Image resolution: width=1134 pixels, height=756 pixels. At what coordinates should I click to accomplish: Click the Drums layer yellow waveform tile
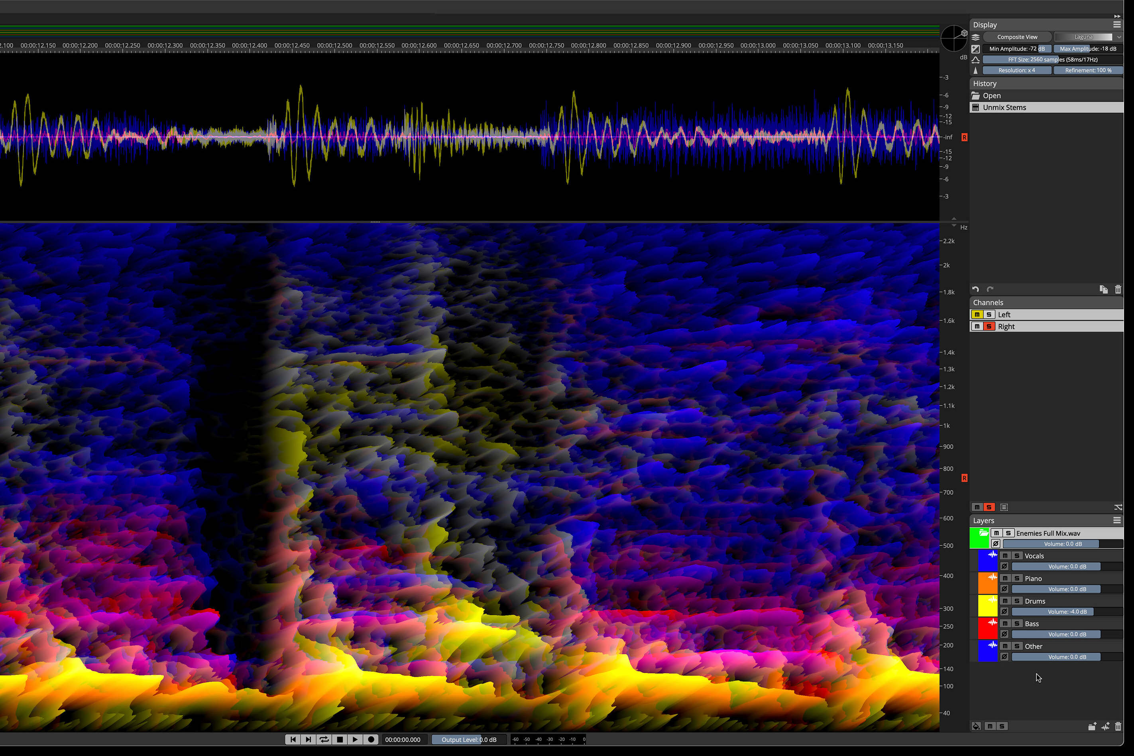pos(987,606)
